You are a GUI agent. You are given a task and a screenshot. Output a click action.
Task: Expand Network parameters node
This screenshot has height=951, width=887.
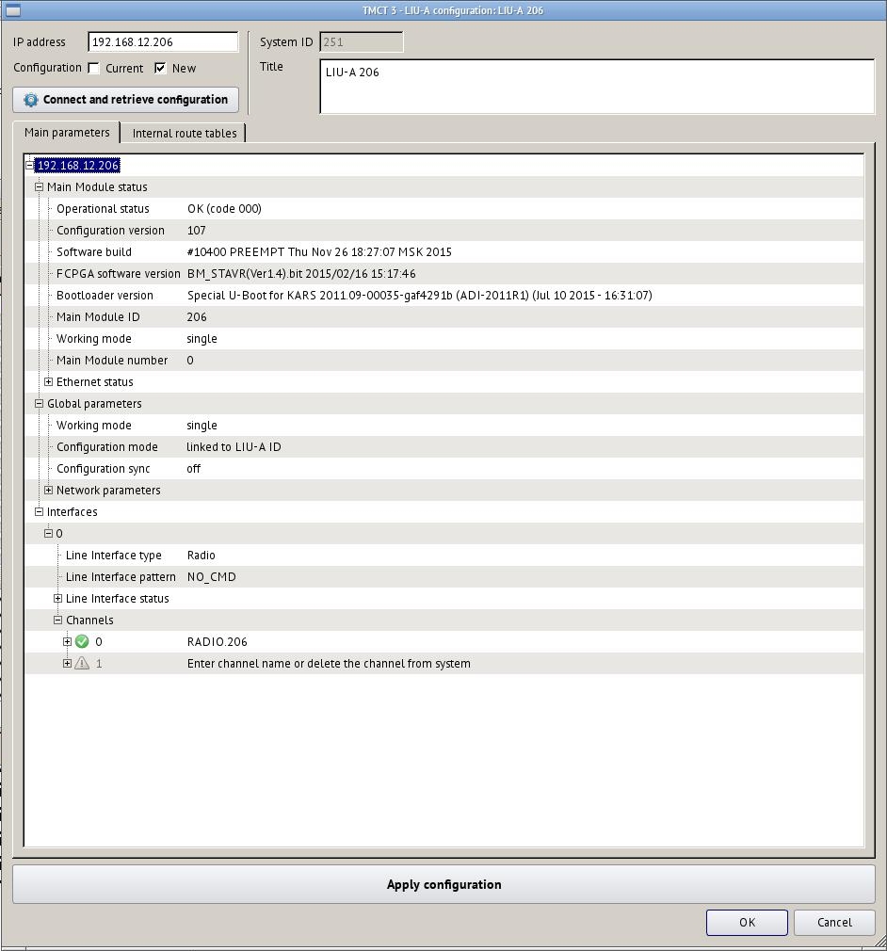(49, 490)
